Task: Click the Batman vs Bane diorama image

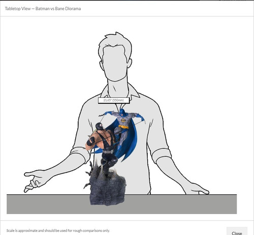Action: pos(114,156)
